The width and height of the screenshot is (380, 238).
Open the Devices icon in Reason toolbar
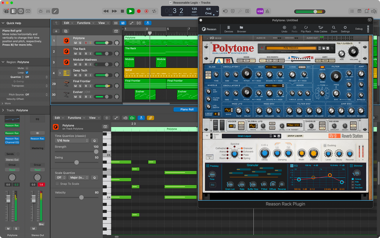(x=229, y=29)
